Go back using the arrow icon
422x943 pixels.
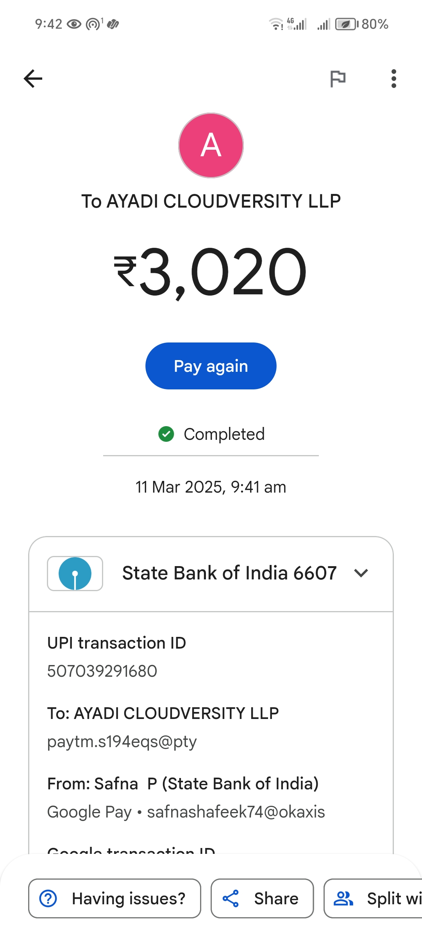(x=33, y=79)
